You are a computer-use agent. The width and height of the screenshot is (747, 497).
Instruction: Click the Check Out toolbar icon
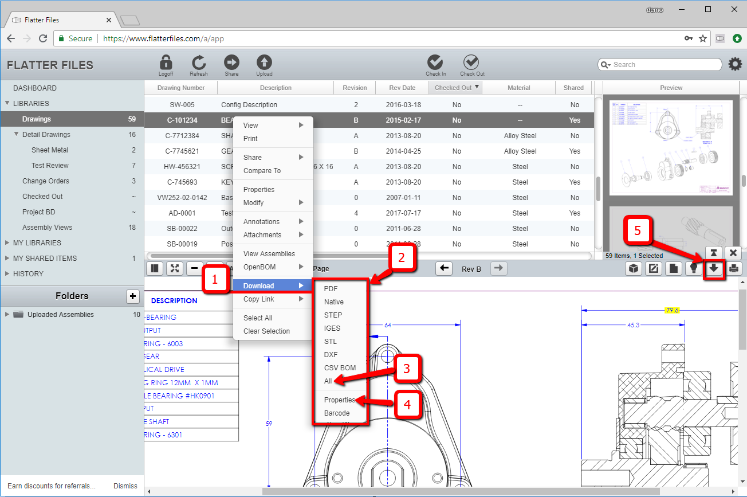pyautogui.click(x=471, y=62)
